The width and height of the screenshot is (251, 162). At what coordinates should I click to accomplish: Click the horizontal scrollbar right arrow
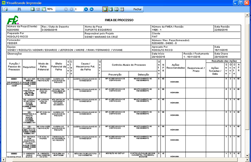248,159
